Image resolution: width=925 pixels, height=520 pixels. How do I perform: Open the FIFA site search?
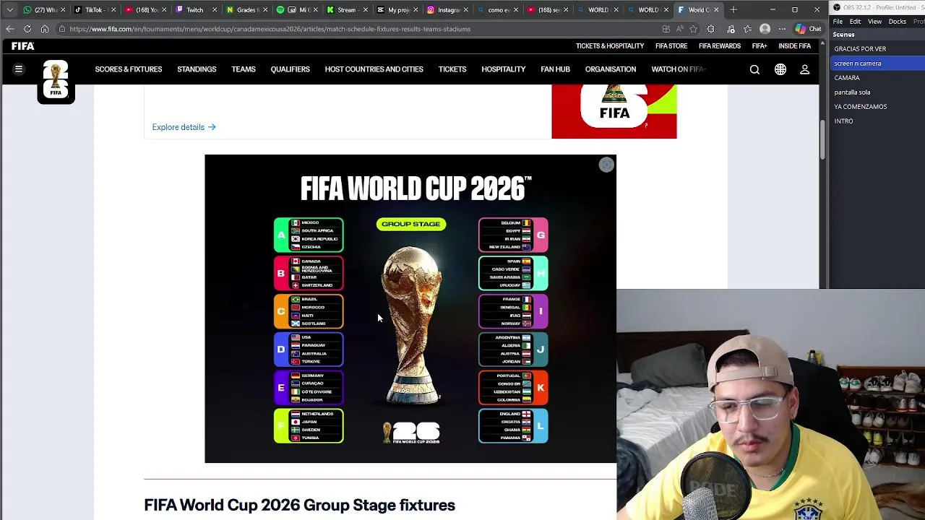coord(754,69)
